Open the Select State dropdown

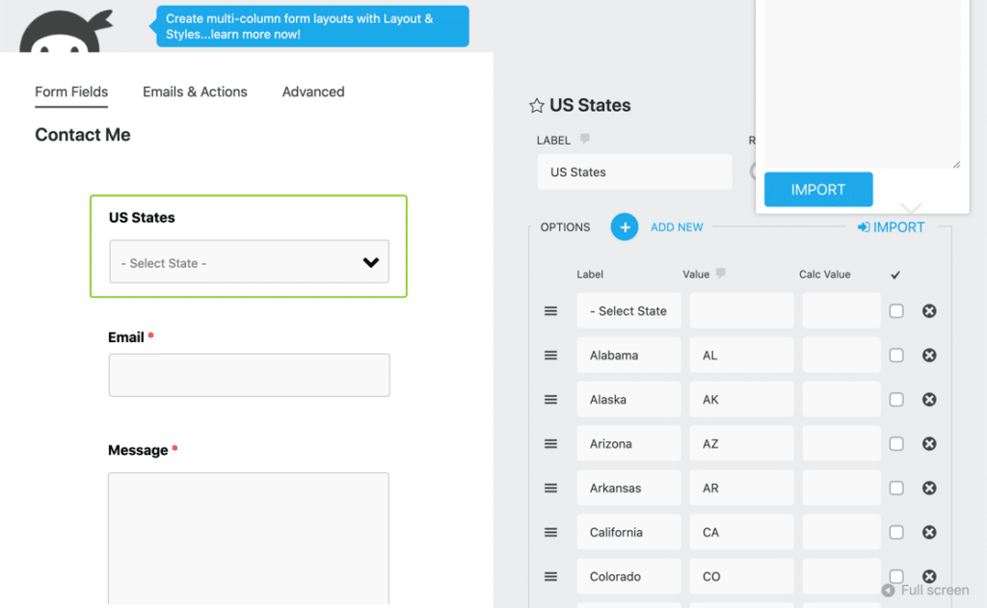(249, 262)
